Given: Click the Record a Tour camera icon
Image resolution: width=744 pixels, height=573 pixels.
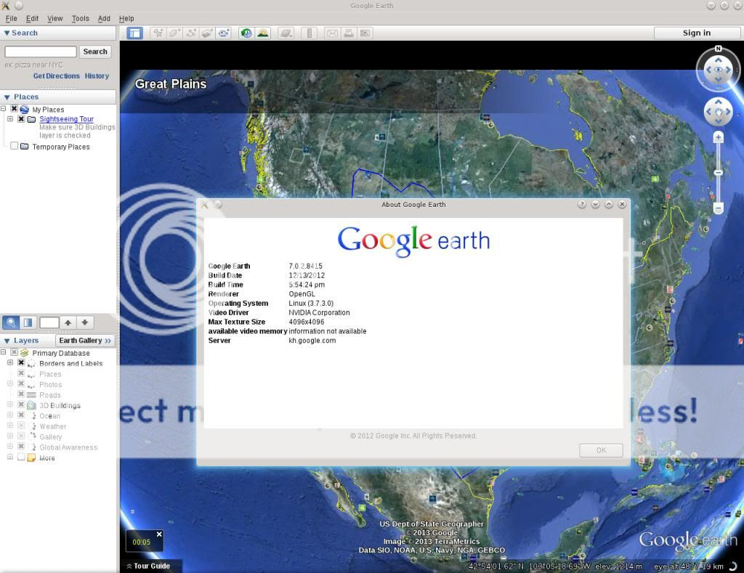Looking at the screenshot, I should [224, 33].
